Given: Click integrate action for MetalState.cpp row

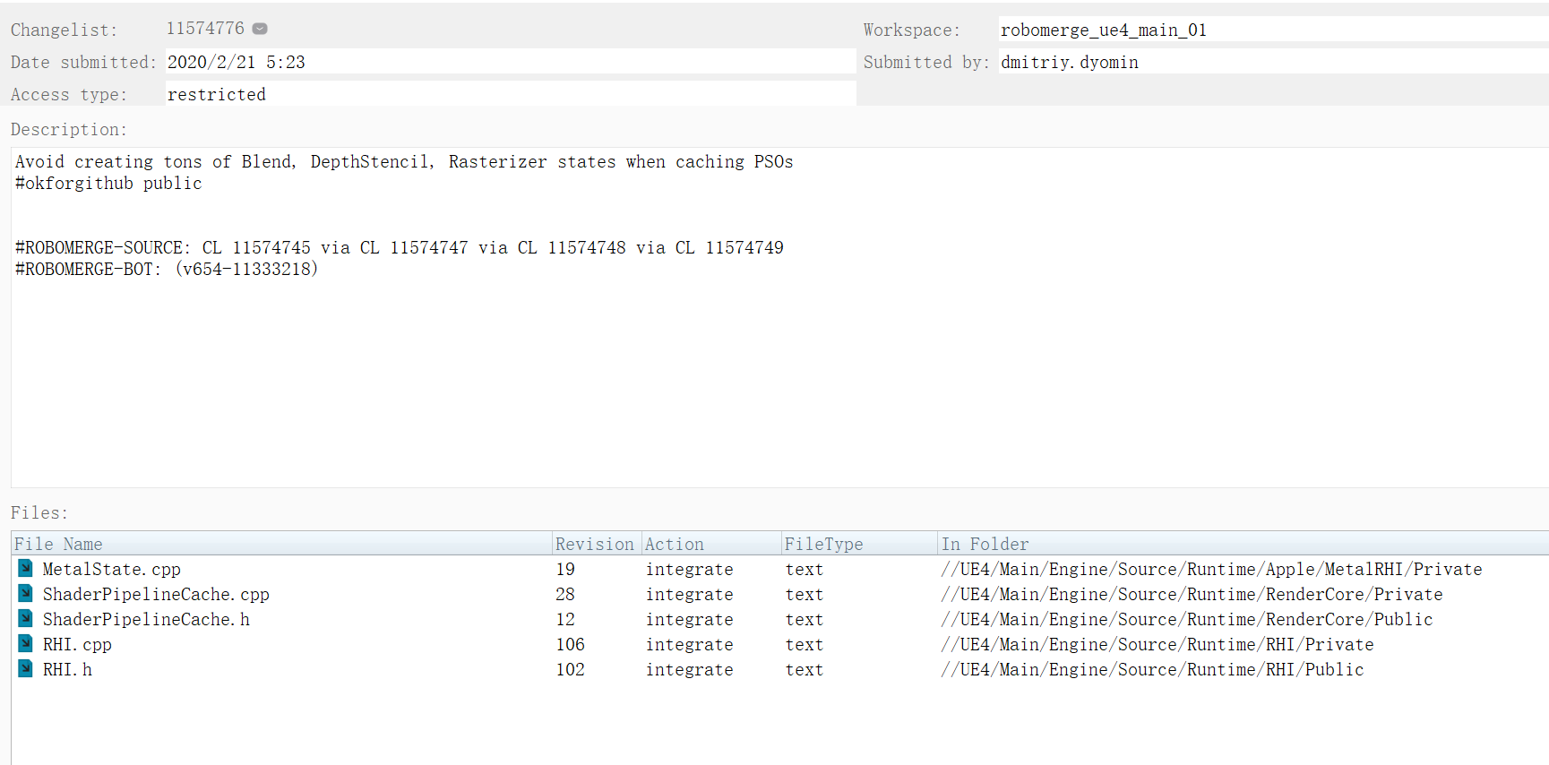Looking at the screenshot, I should 689,569.
